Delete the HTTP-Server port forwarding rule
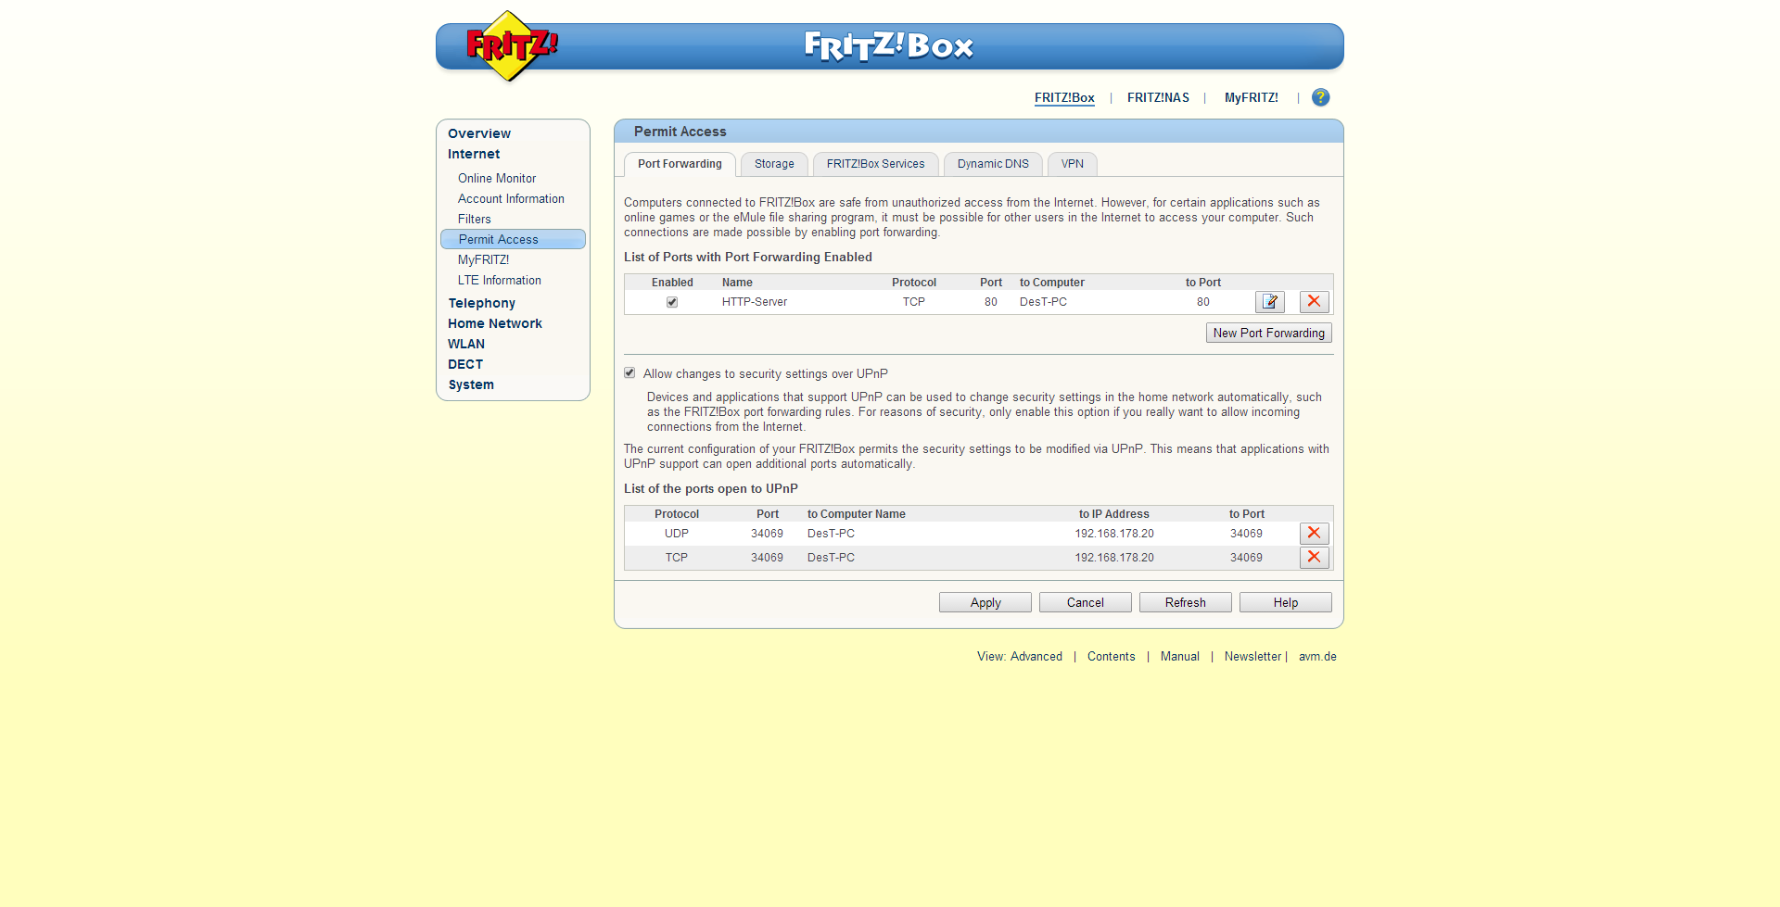This screenshot has width=1780, height=907. point(1314,302)
